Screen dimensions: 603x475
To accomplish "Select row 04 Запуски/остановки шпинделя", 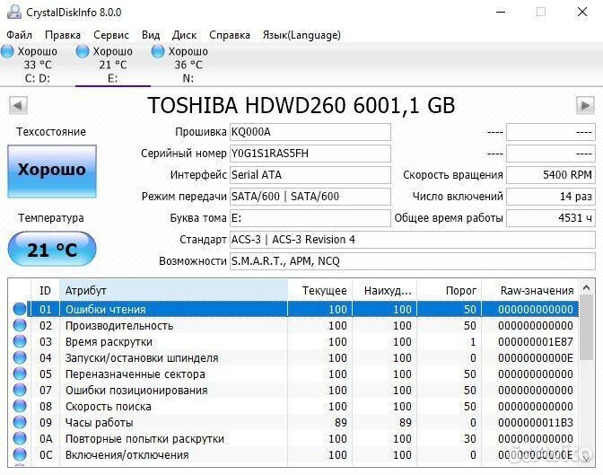I will [293, 358].
